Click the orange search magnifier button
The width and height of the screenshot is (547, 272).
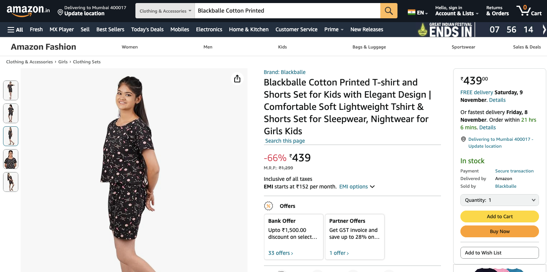click(x=389, y=11)
